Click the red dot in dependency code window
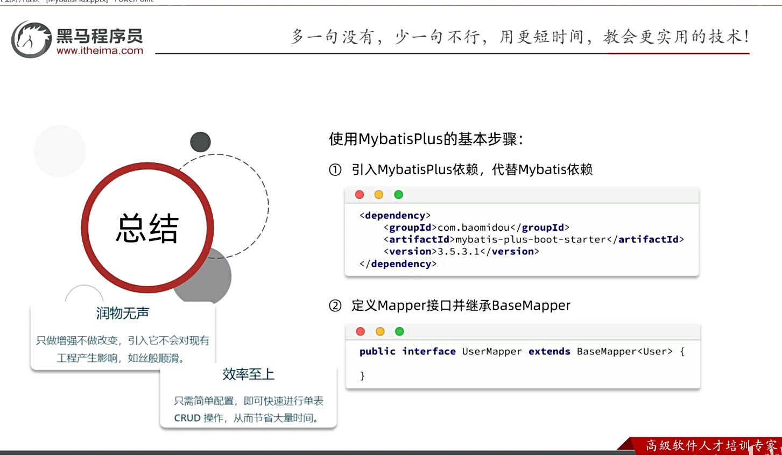Viewport: 782px width, 455px height. (360, 195)
